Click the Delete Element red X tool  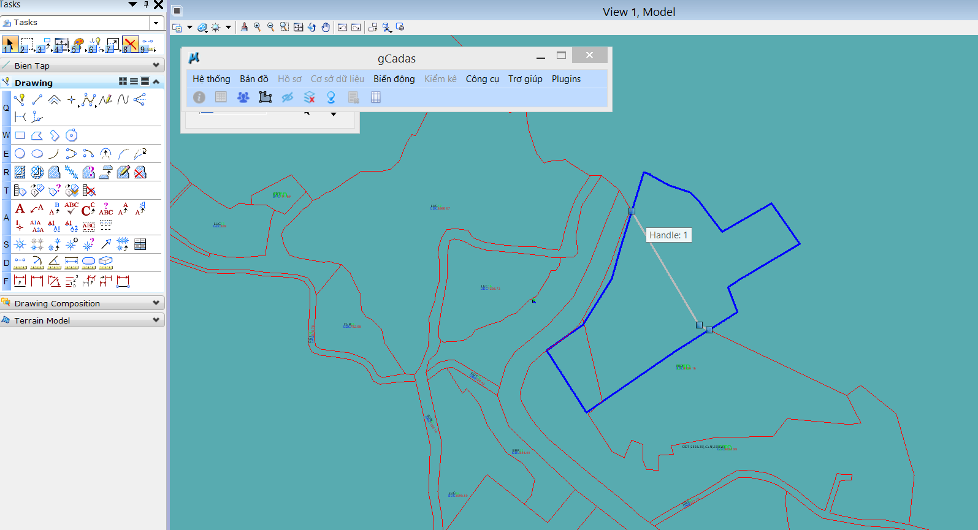(x=130, y=45)
